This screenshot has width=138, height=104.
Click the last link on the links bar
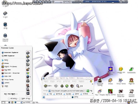pos(84,94)
